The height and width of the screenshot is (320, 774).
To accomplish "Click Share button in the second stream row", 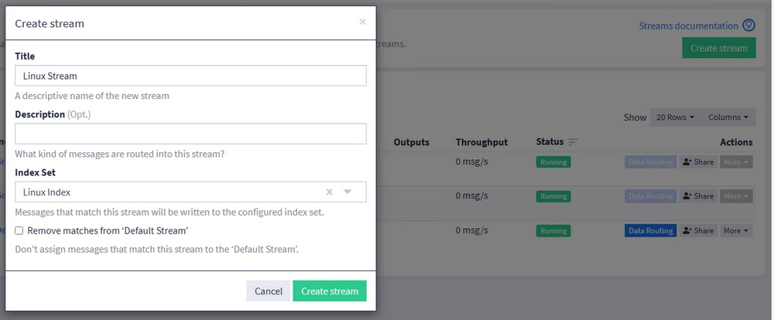I will (x=698, y=196).
